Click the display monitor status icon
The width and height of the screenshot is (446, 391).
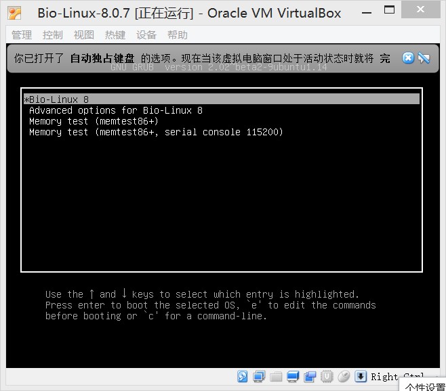click(293, 377)
